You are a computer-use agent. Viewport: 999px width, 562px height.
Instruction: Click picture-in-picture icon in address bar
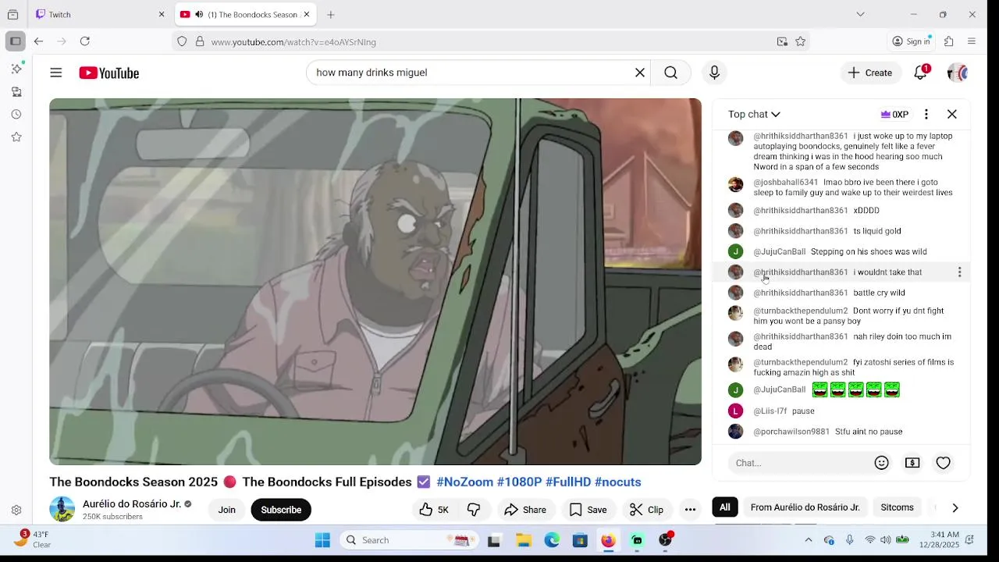782,41
